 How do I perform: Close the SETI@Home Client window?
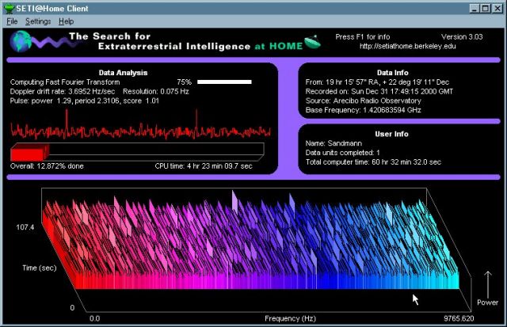pos(497,9)
